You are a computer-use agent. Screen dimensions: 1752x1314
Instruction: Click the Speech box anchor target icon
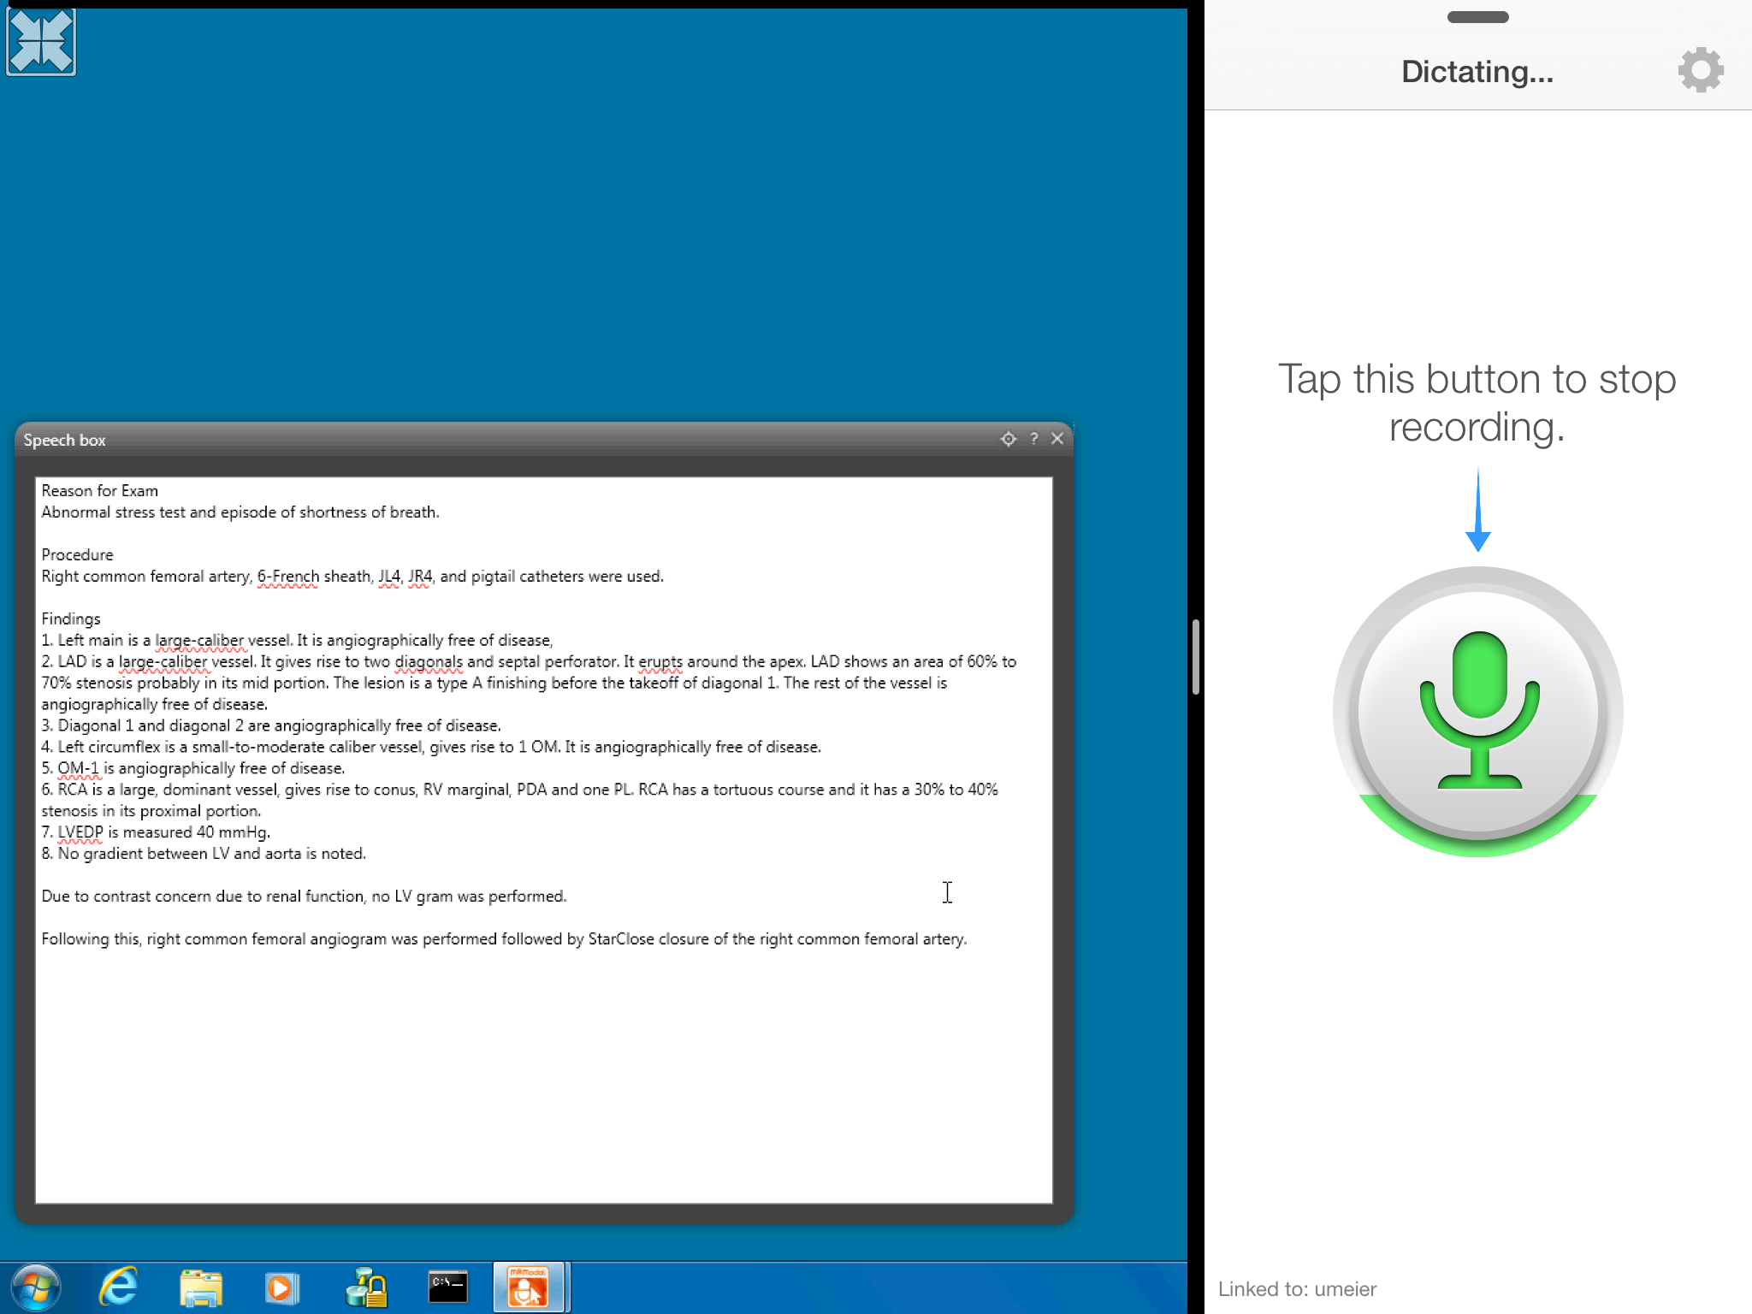1008,439
